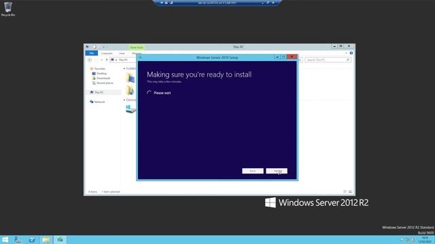Open Quick Access Toolbar customize dropdown
The width and height of the screenshot is (435, 244).
pos(104,47)
